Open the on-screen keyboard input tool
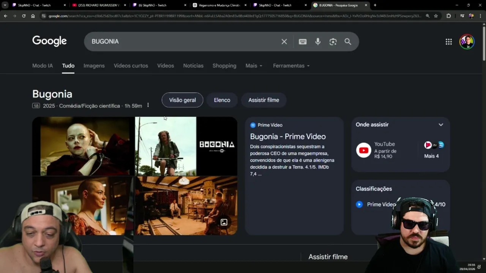 pyautogui.click(x=303, y=42)
